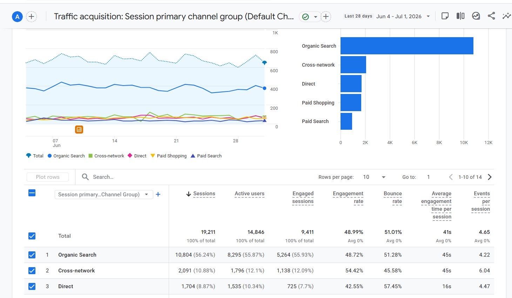Open the Rows per page dropdown

(x=374, y=177)
